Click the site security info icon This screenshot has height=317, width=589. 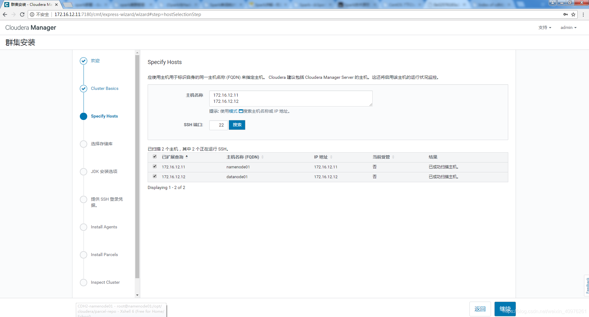[x=32, y=14]
